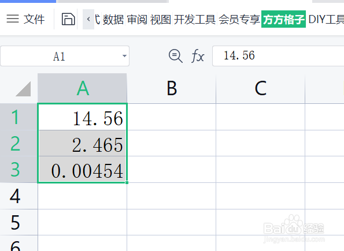
Task: Click the fx insert function icon
Action: pos(198,56)
